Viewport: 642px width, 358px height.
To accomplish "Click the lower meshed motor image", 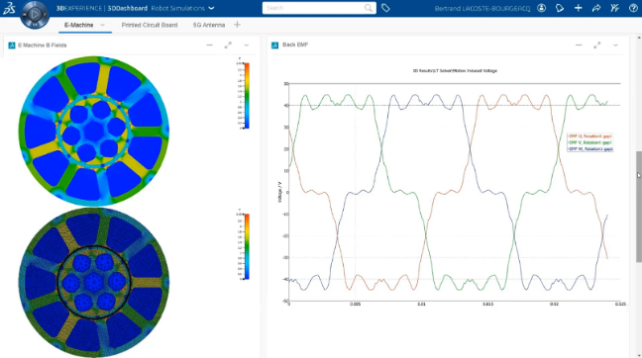I will click(94, 283).
